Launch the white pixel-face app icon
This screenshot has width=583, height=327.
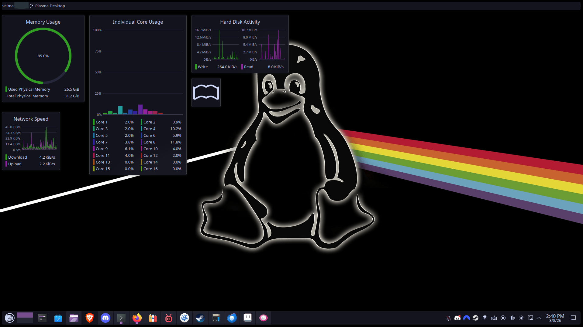click(x=248, y=318)
